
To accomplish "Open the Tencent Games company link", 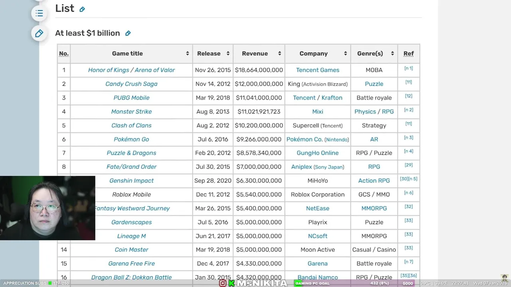I will coord(317,70).
